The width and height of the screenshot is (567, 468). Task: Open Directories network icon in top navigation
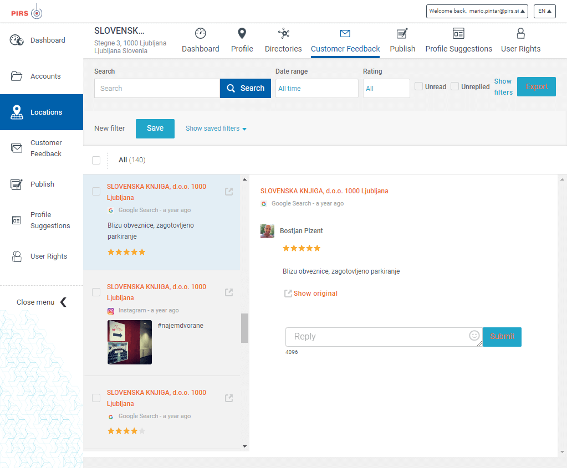tap(283, 33)
